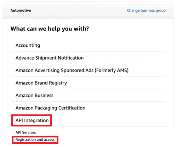Expand Advance Shipment Notification options

pos(88,58)
